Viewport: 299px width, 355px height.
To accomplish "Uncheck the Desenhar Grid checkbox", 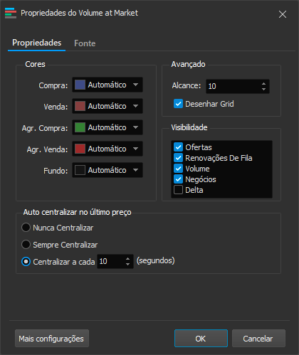I will [178, 104].
